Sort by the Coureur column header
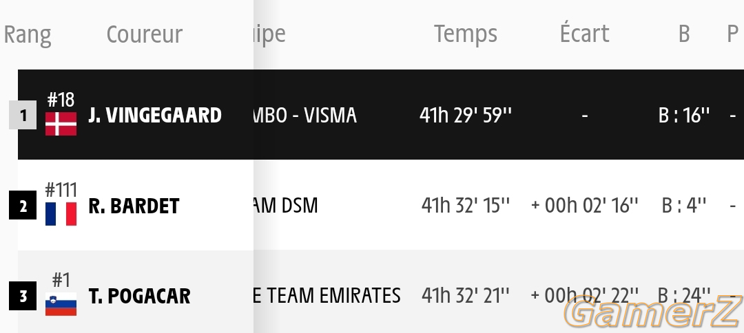Image resolution: width=744 pixels, height=333 pixels. (144, 34)
